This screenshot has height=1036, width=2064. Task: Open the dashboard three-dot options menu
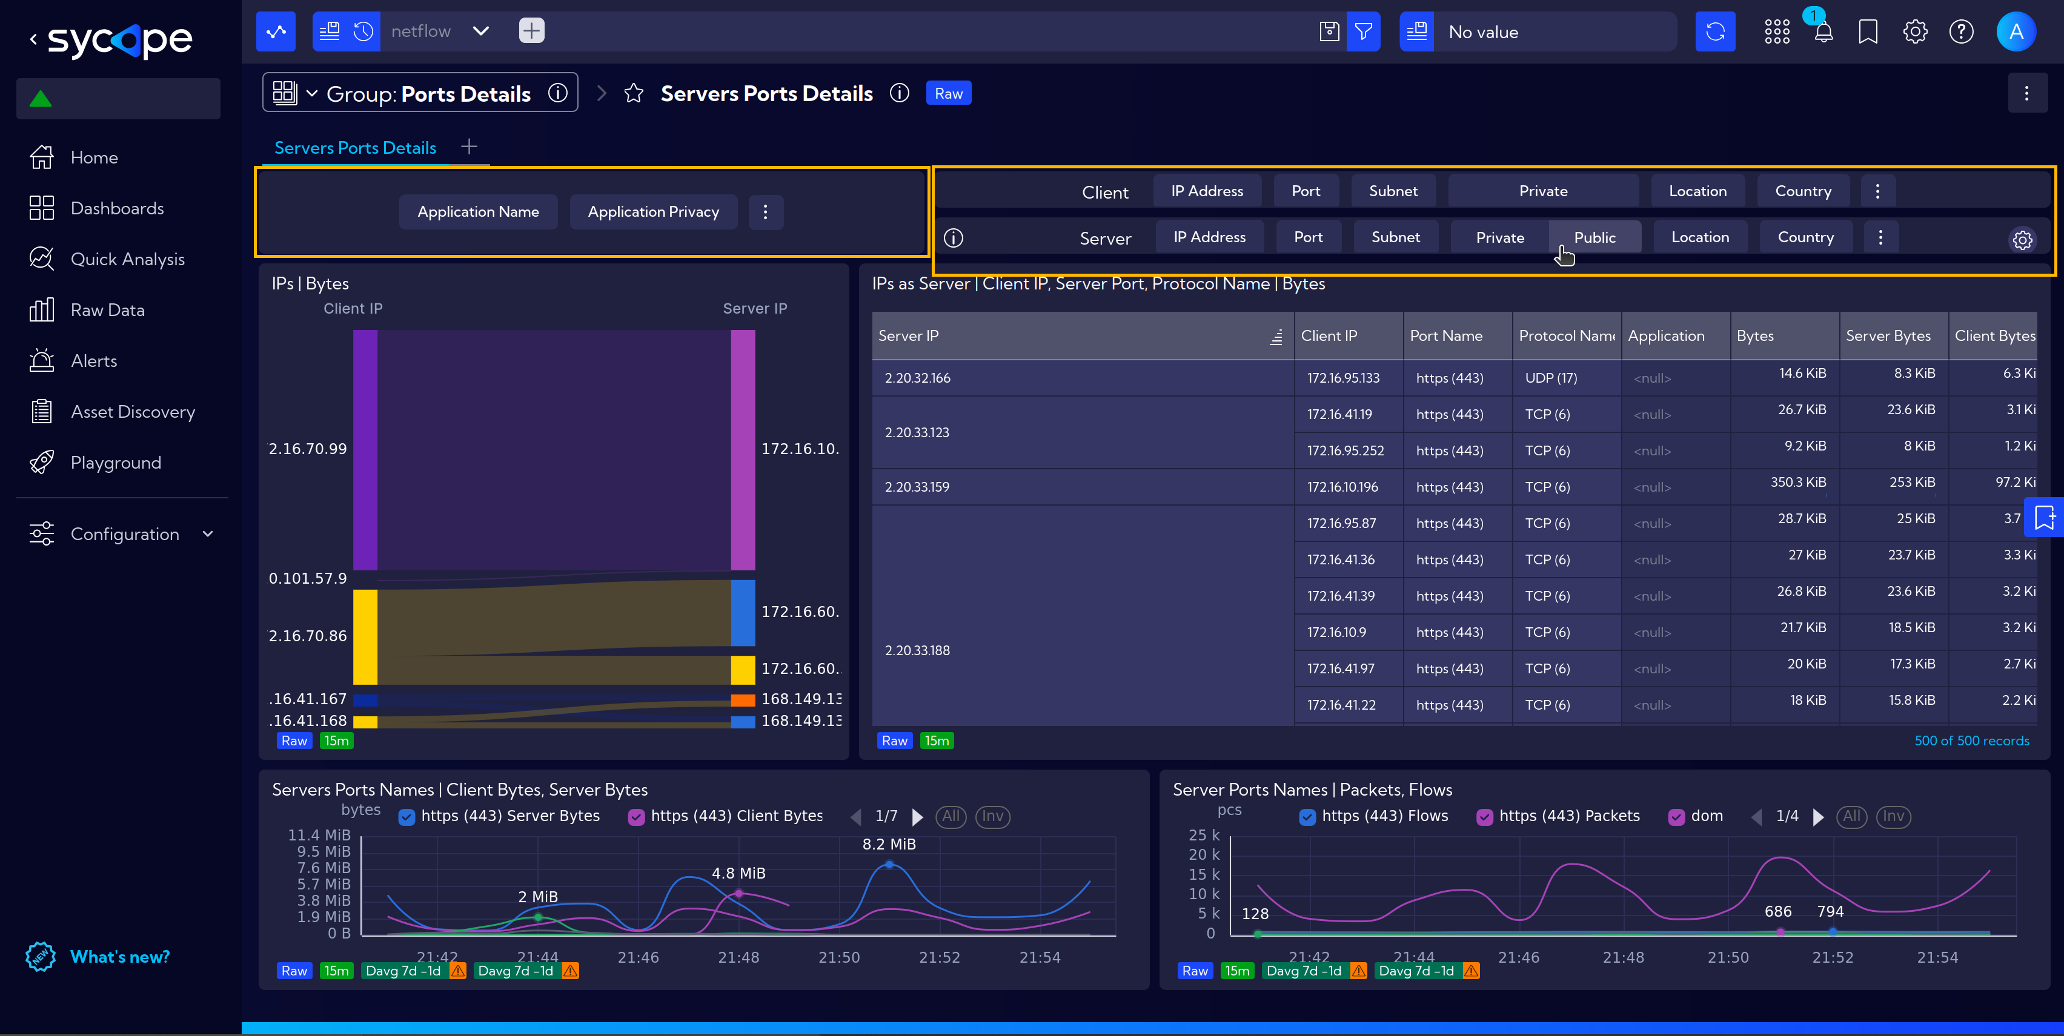click(2027, 94)
